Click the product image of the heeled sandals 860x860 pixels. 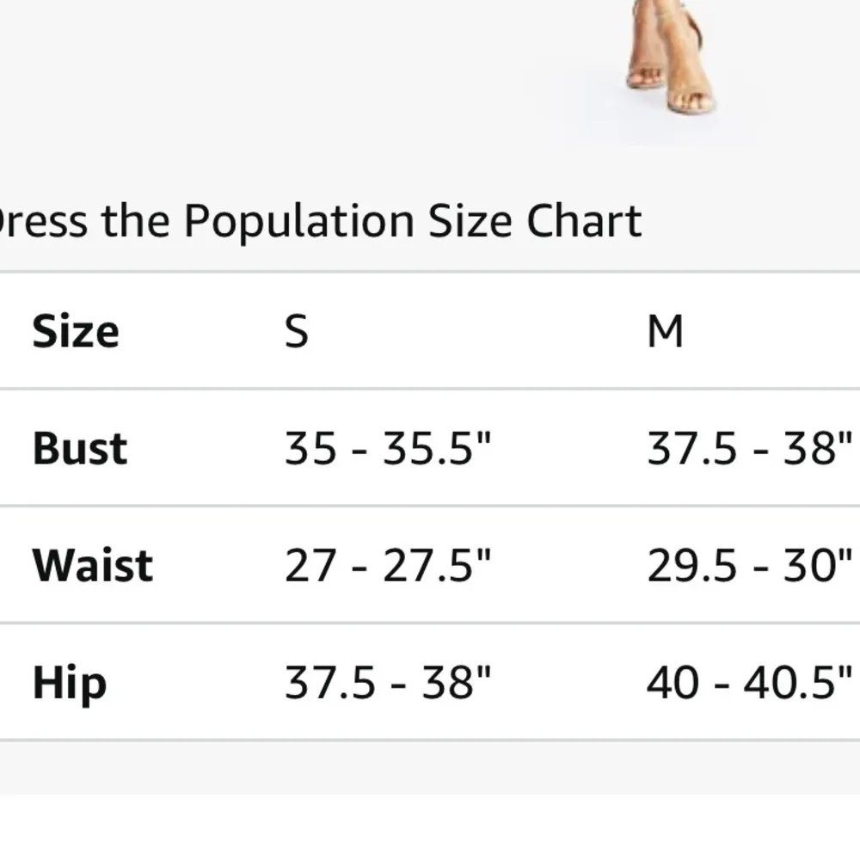pos(666,60)
